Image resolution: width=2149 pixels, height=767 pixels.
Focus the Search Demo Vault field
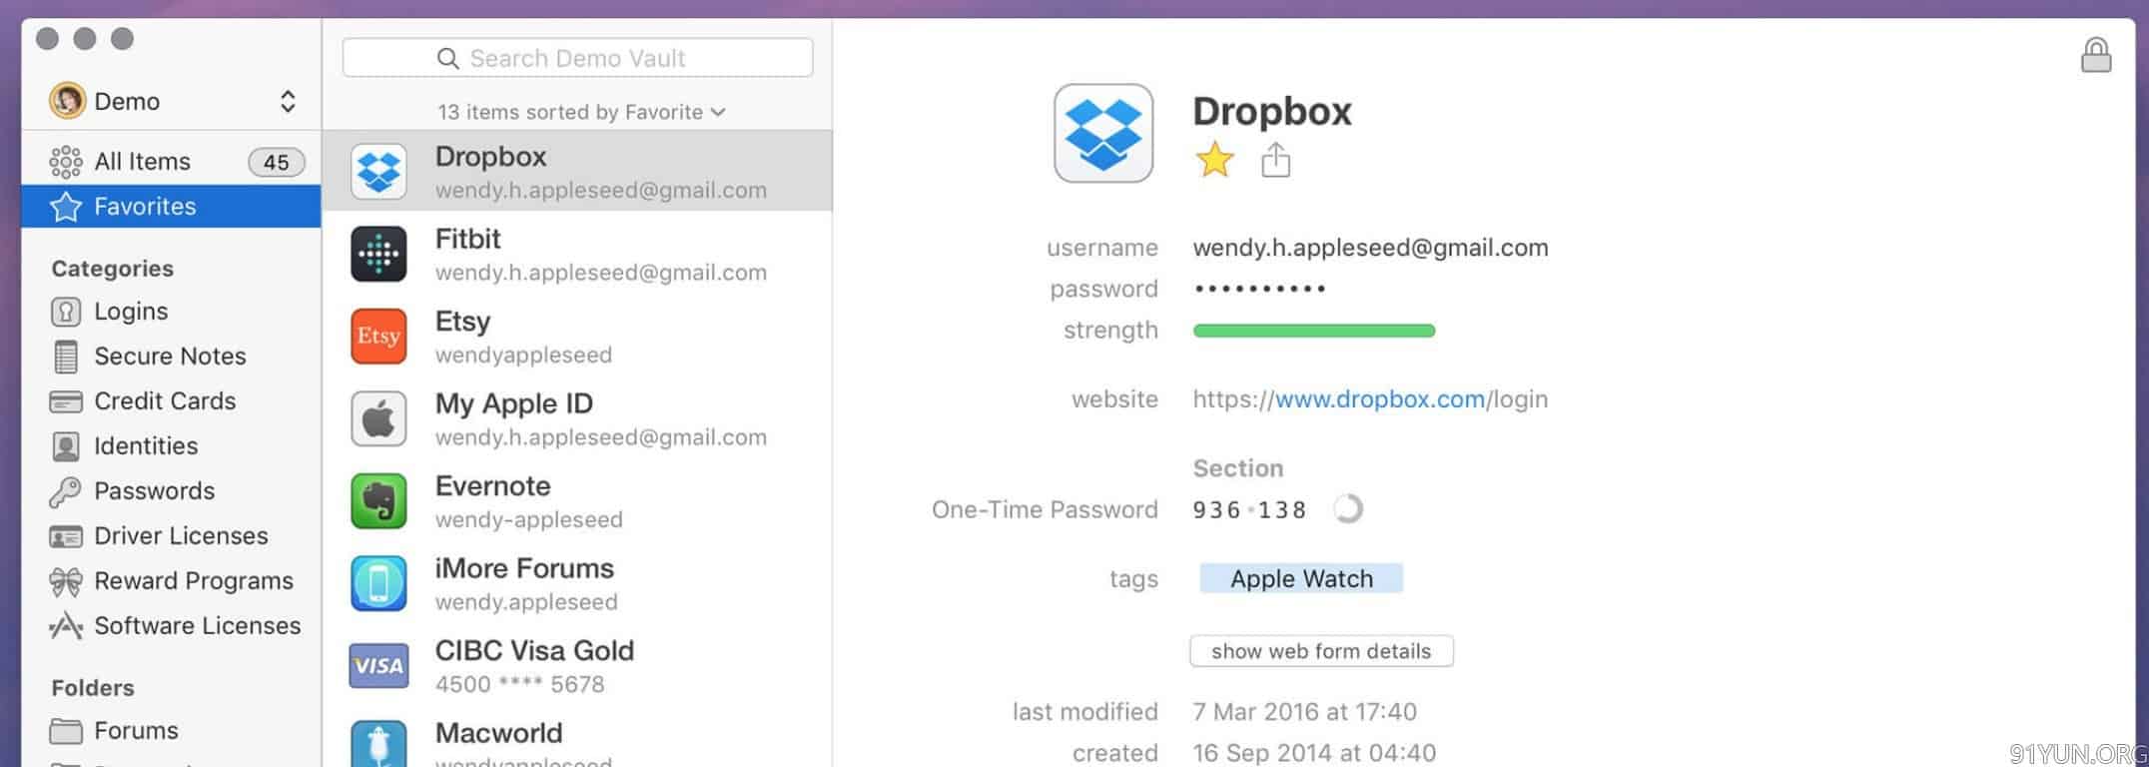(577, 58)
